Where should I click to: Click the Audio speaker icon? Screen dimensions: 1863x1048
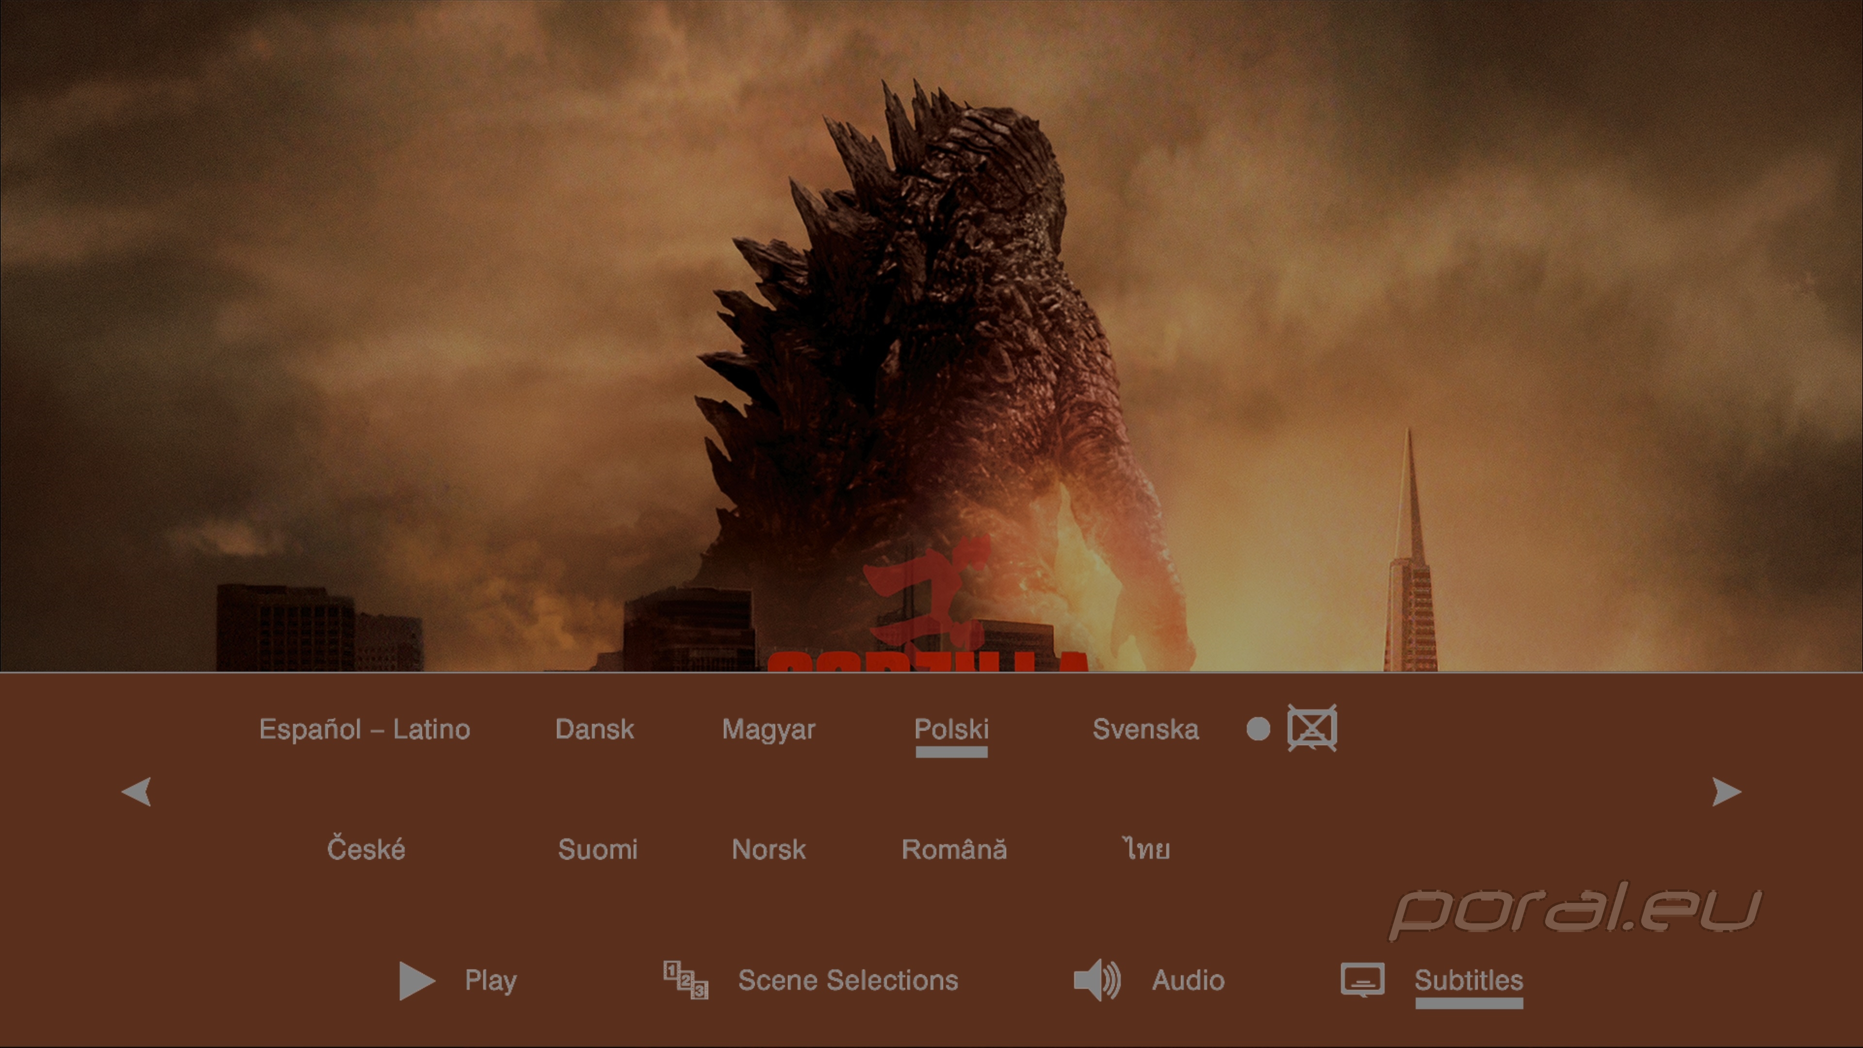pyautogui.click(x=1097, y=980)
